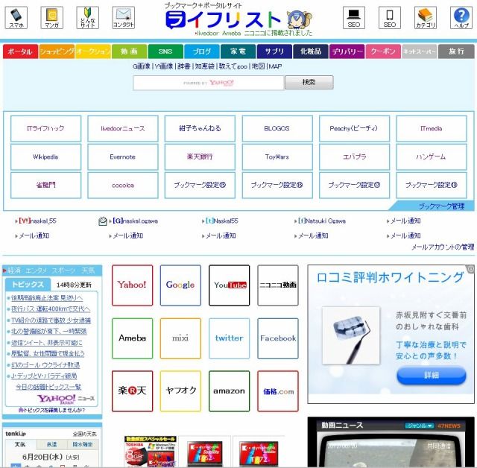Open the ITライフハック bookmark
This screenshot has height=468, width=477.
pyautogui.click(x=45, y=128)
